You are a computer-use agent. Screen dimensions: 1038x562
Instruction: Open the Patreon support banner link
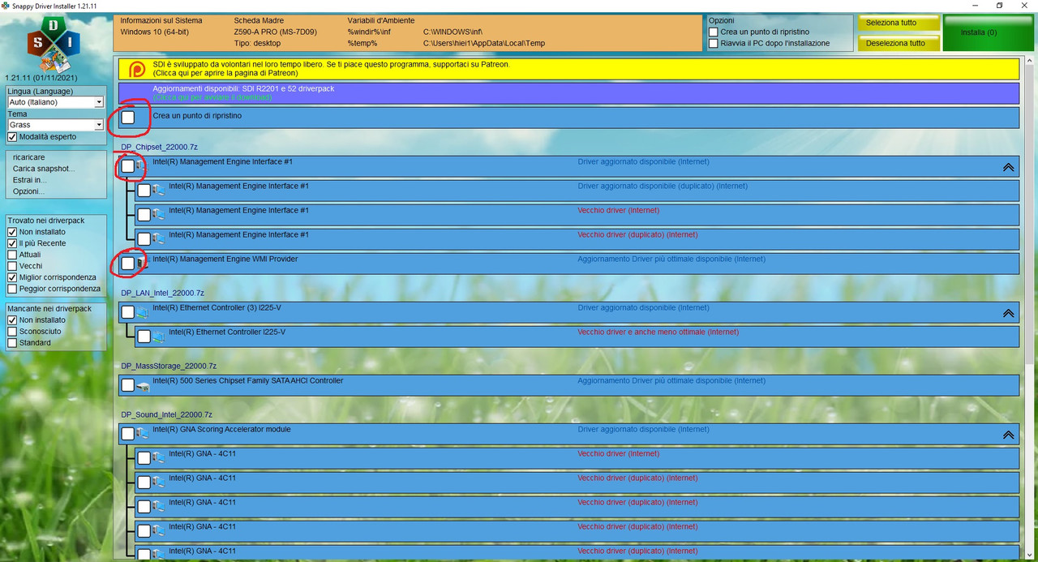click(x=568, y=68)
